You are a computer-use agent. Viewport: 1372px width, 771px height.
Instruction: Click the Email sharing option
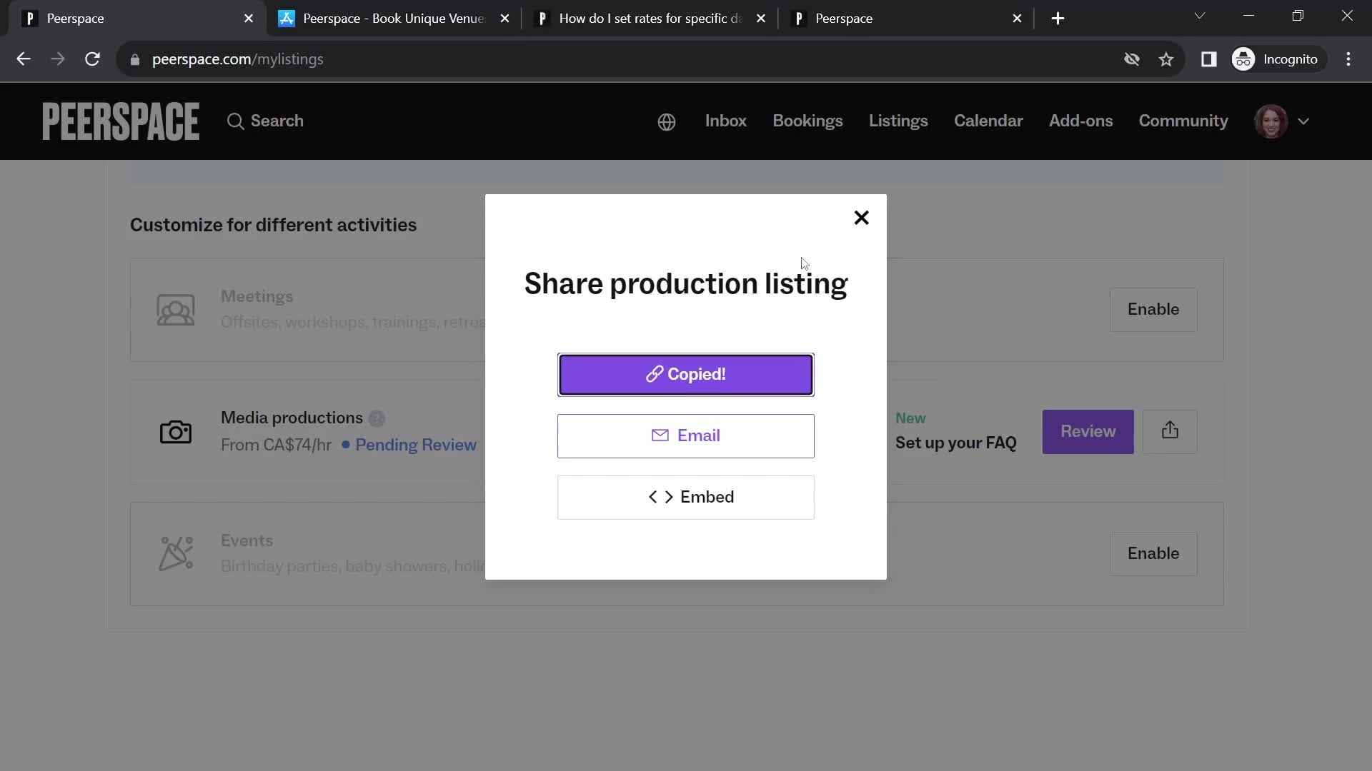[686, 436]
